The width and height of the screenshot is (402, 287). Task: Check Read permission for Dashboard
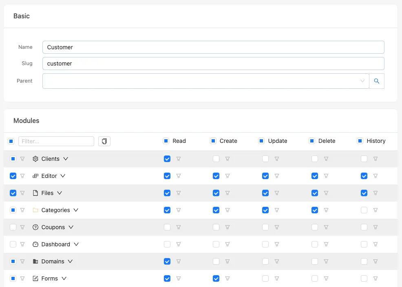coord(167,244)
